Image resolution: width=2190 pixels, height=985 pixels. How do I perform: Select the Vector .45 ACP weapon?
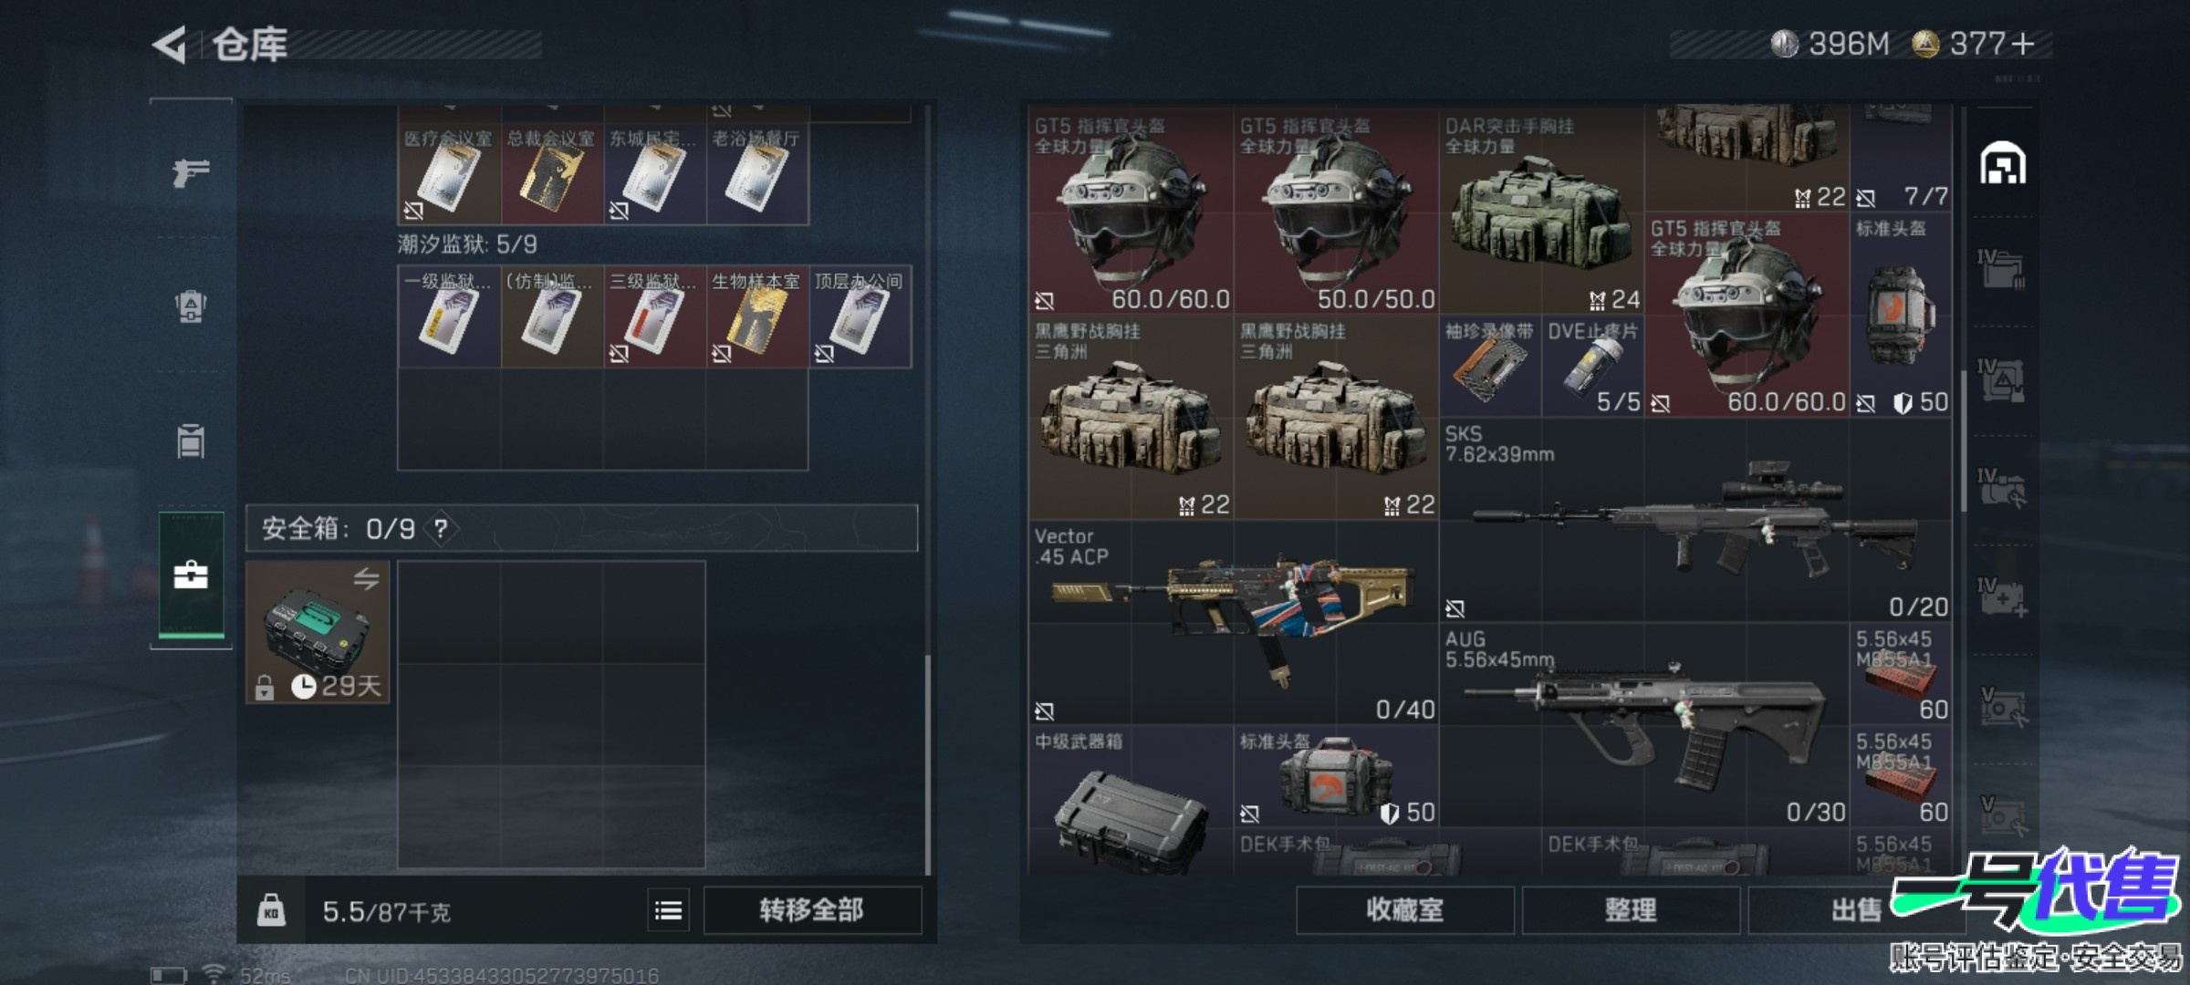tap(1234, 623)
